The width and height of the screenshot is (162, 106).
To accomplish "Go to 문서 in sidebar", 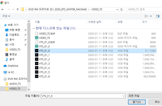I will click(10, 40).
